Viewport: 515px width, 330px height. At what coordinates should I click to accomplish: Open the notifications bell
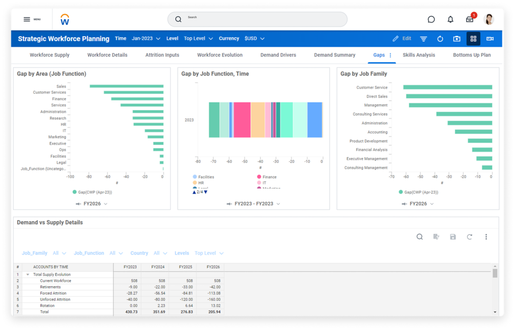click(x=450, y=20)
